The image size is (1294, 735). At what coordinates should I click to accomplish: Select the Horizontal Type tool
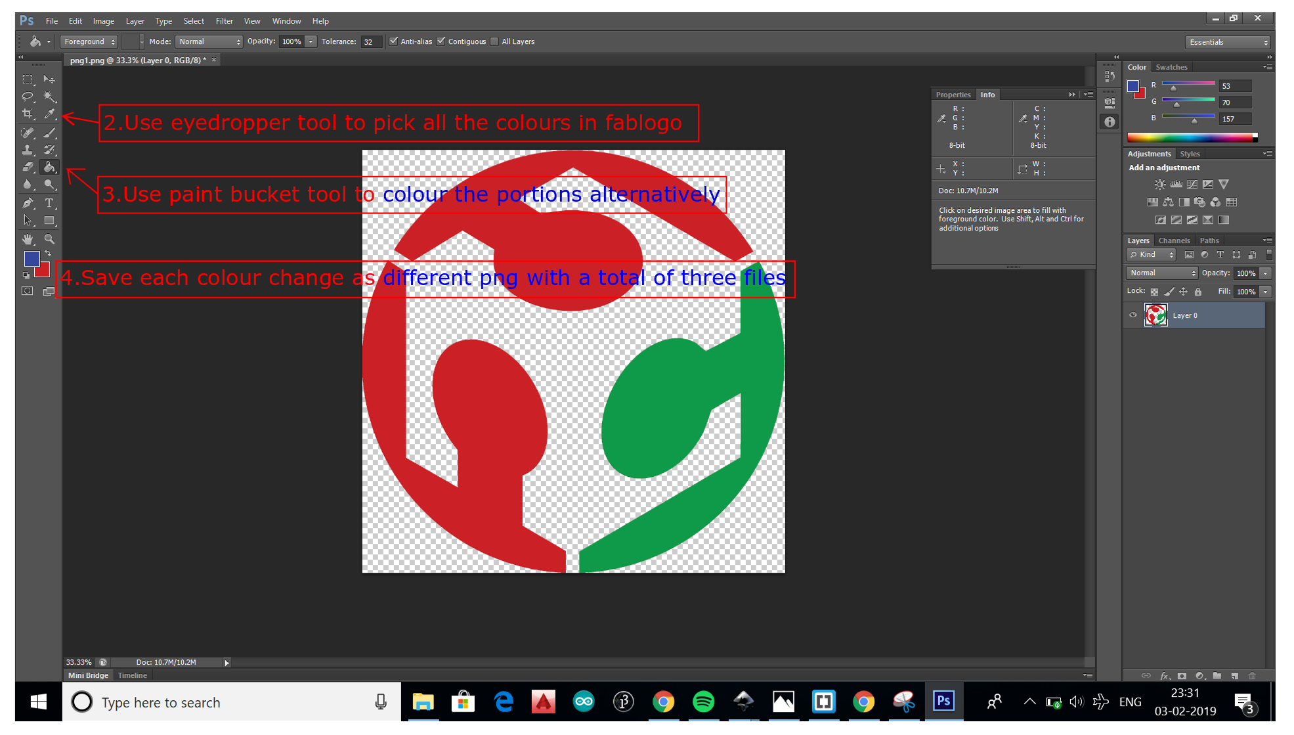pos(49,203)
